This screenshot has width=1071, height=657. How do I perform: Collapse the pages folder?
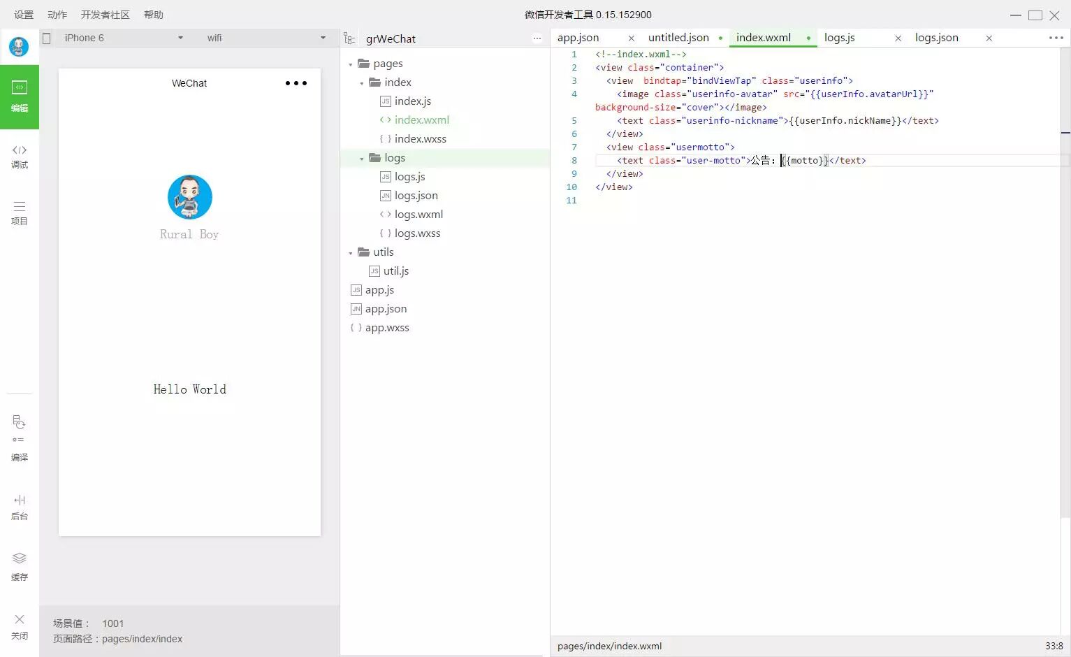(x=351, y=64)
